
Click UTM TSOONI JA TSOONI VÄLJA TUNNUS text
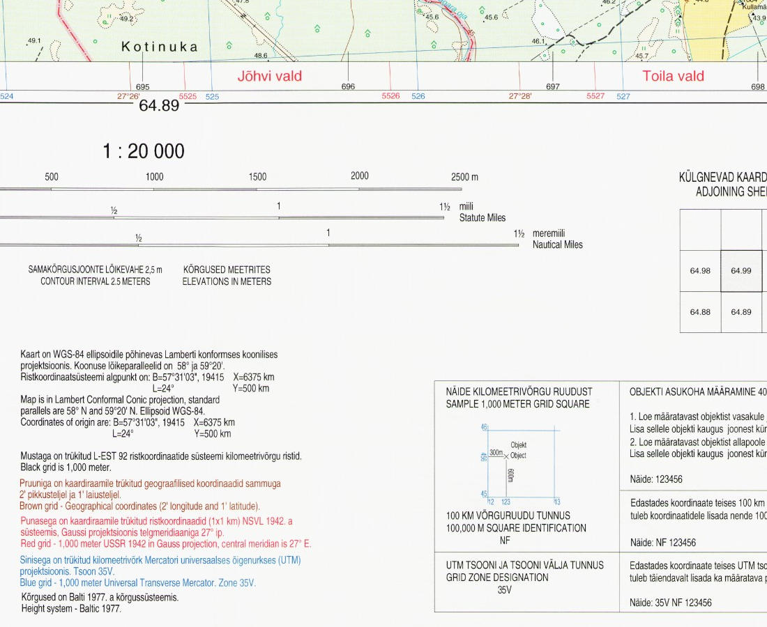point(525,565)
